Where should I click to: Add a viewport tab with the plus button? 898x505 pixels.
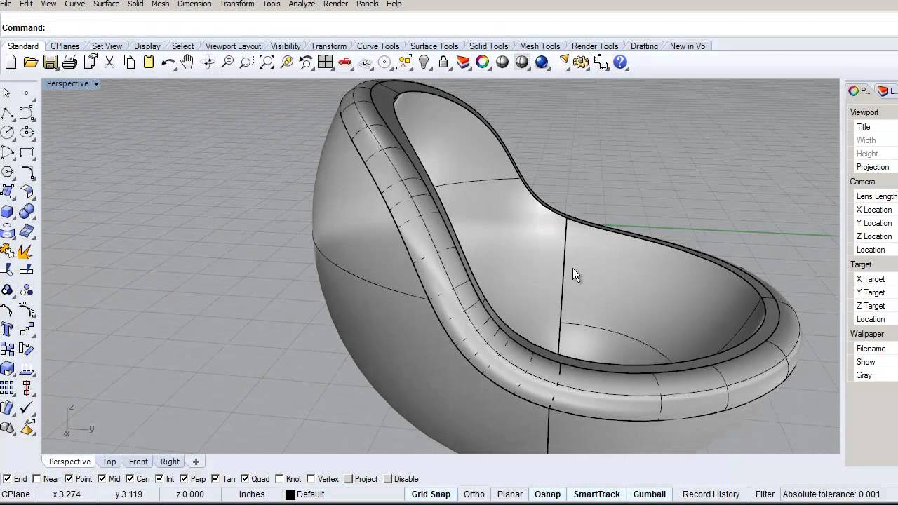196,462
